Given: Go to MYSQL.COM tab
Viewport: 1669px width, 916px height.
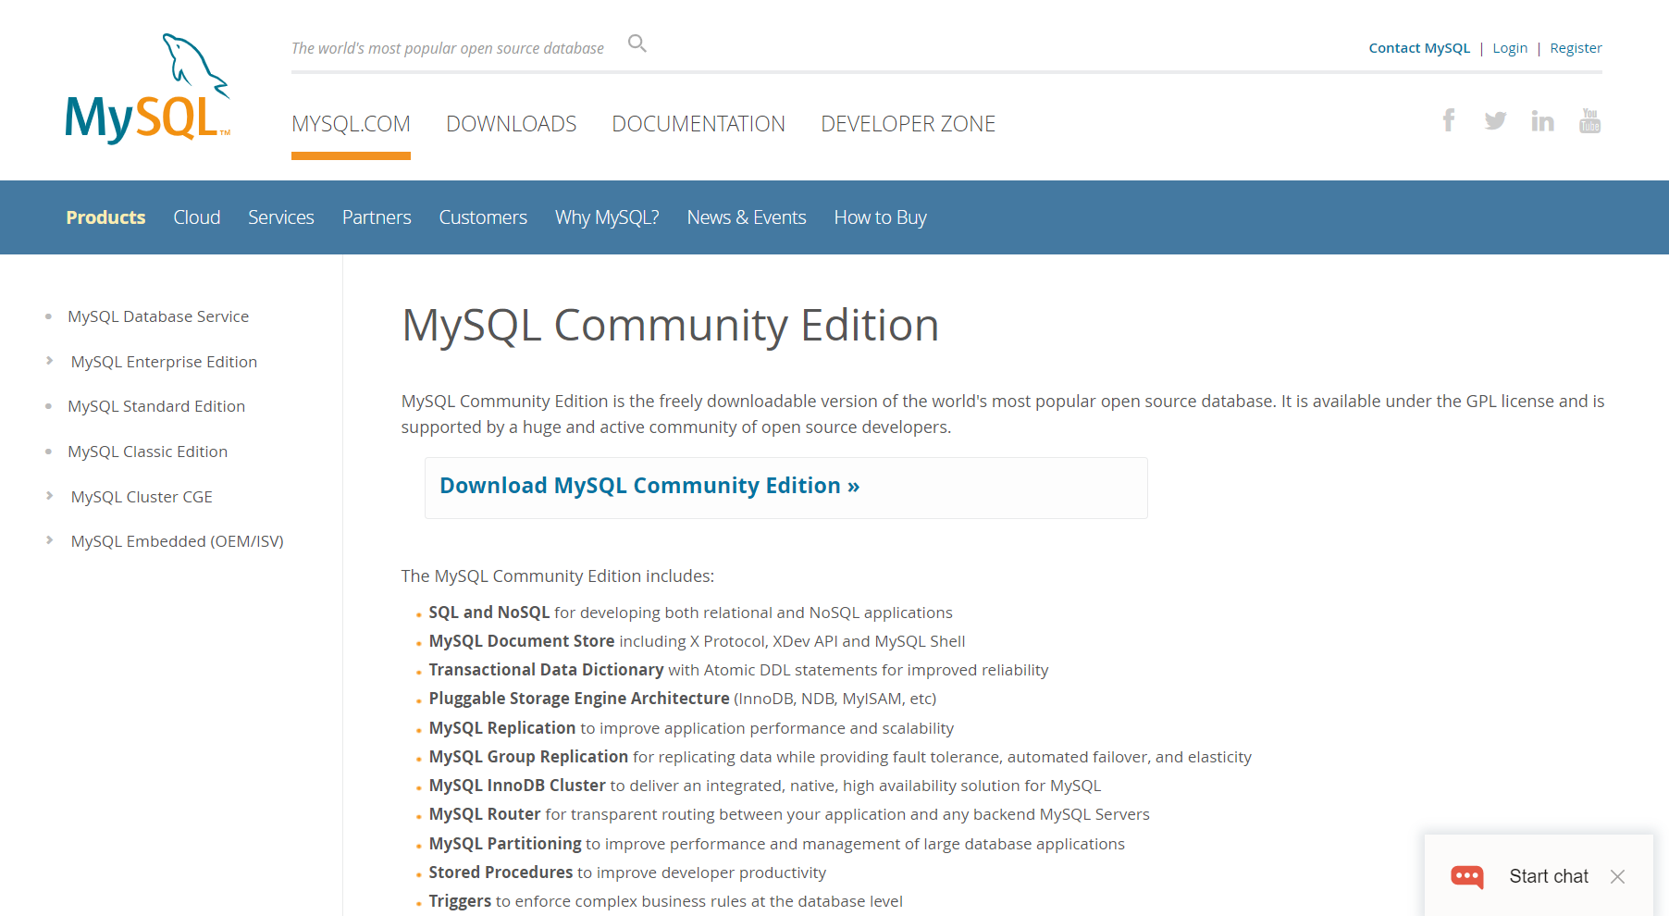Looking at the screenshot, I should coord(351,124).
